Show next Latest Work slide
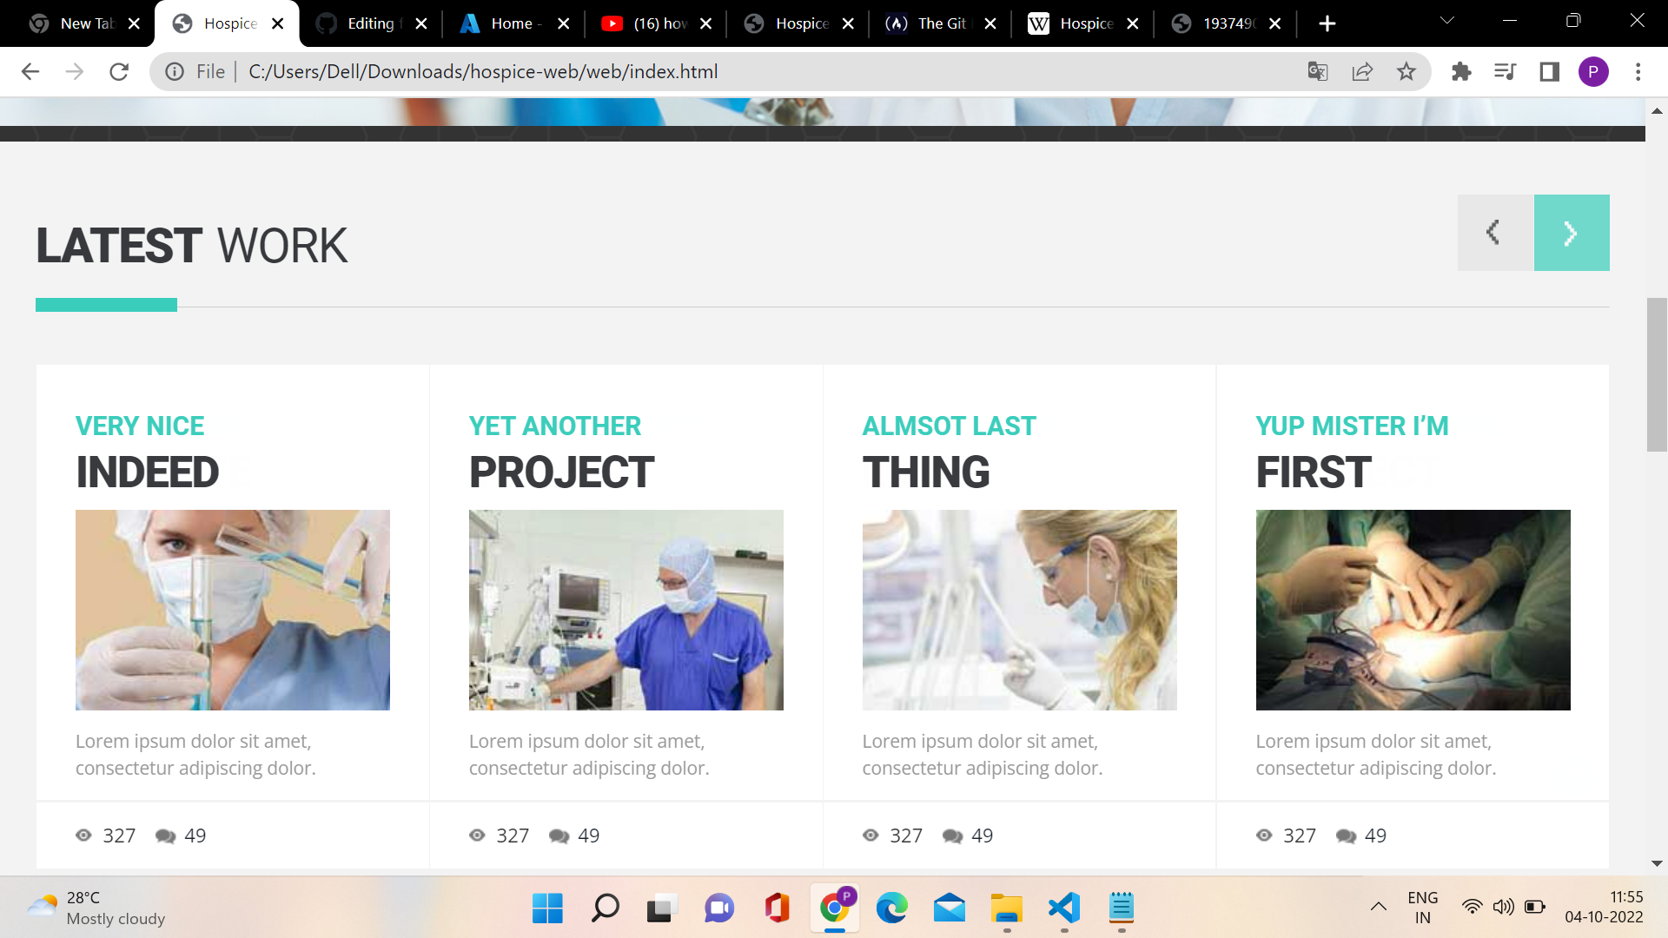 [1572, 233]
